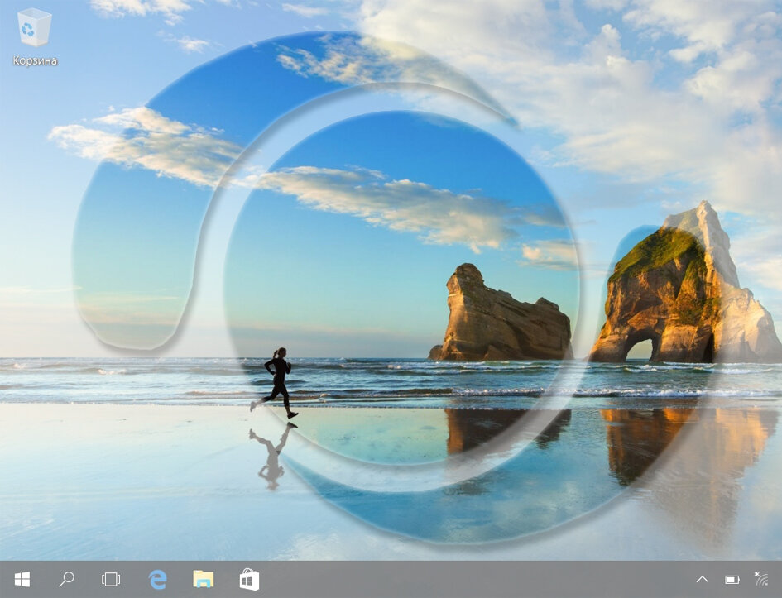Open taskbar search magnifier

pos(66,579)
